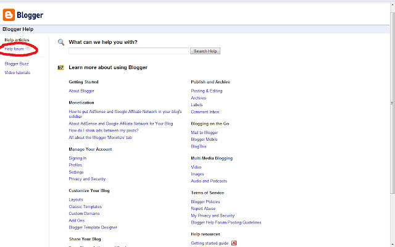Click inside the help search text field

(128, 51)
